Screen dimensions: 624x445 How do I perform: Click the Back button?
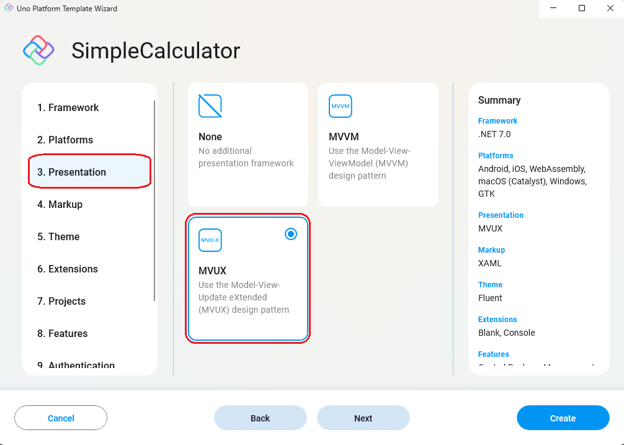click(260, 418)
